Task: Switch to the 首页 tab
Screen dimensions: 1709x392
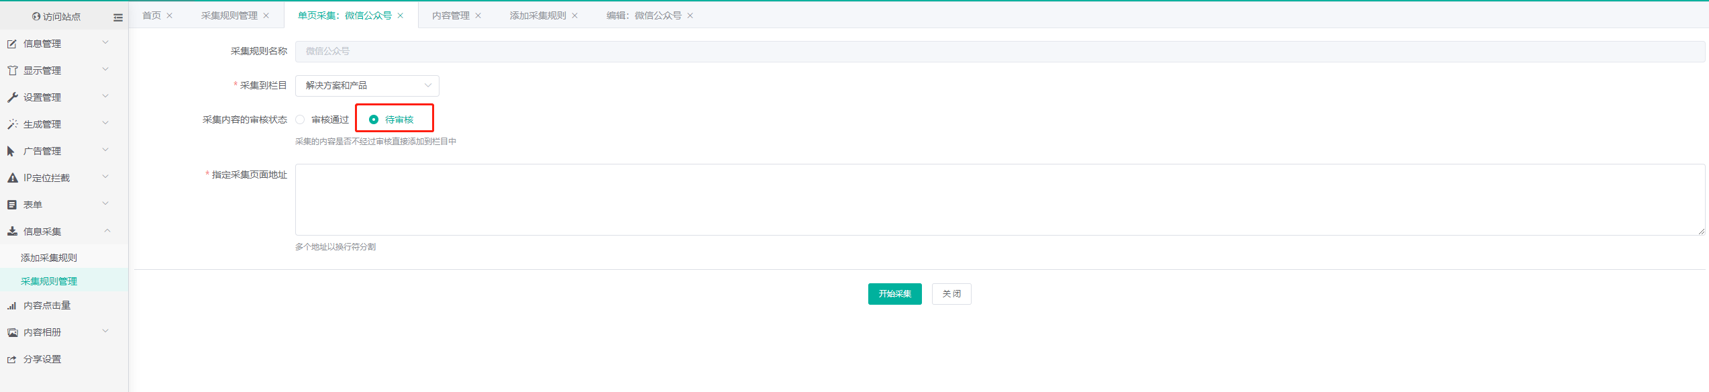Action: pos(152,15)
